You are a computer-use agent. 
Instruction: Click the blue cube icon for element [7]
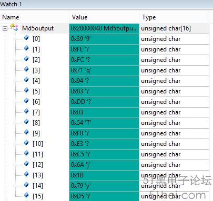coord(26,111)
